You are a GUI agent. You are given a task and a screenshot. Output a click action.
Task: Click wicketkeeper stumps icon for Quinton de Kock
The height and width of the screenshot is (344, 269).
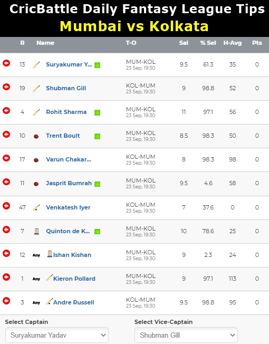point(36,232)
